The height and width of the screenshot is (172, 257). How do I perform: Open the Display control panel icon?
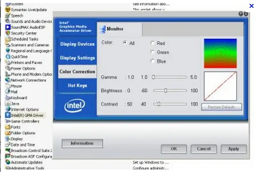(8, 139)
